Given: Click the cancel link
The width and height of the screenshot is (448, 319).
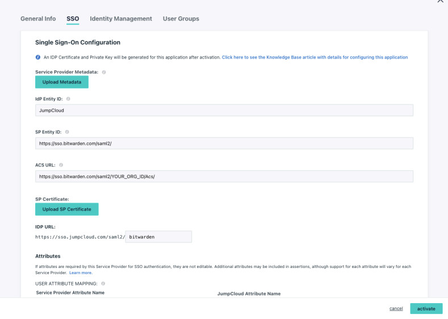Looking at the screenshot, I should (x=396, y=309).
